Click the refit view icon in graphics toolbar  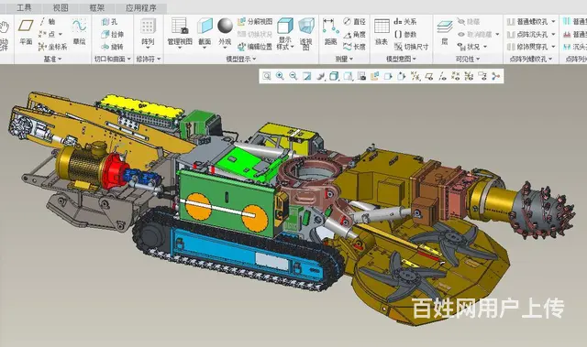click(x=267, y=76)
